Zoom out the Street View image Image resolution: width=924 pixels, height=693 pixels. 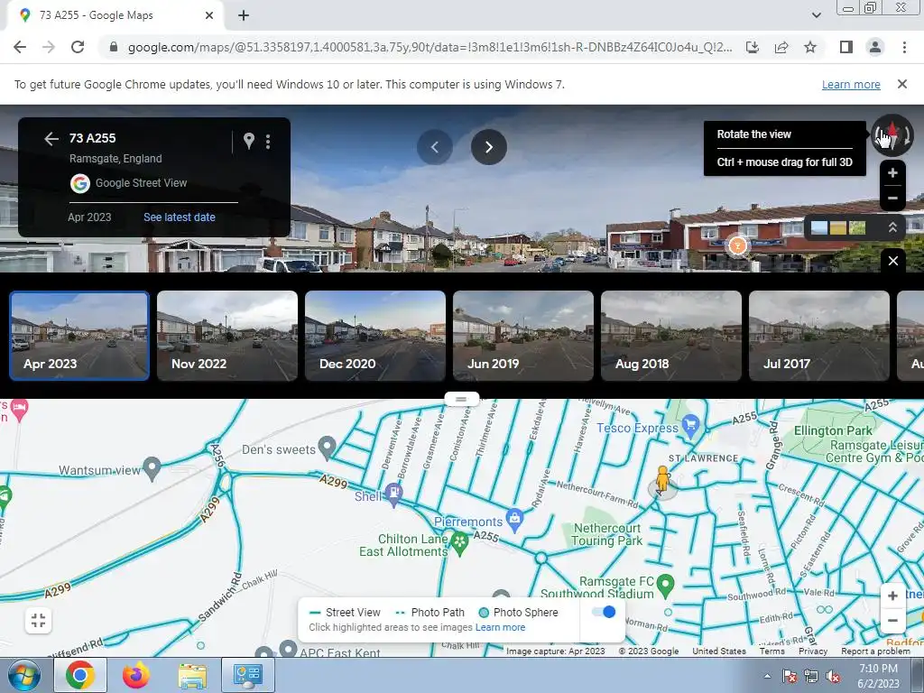892,198
